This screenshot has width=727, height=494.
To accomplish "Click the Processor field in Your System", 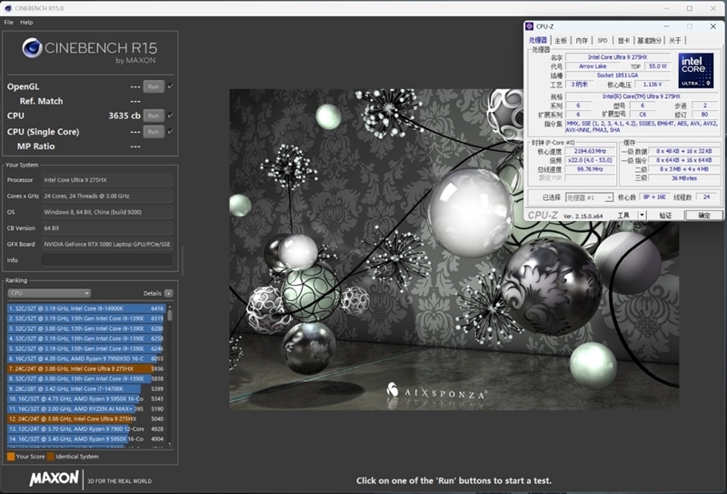I will [x=107, y=180].
